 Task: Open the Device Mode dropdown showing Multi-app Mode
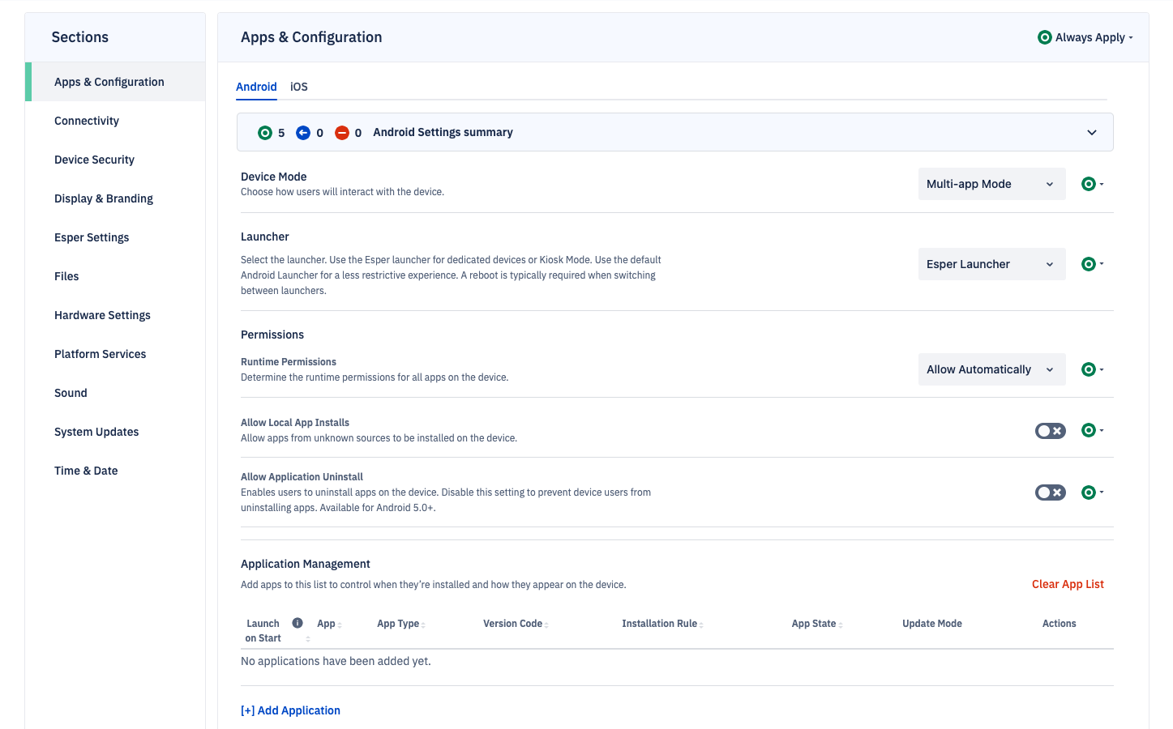pyautogui.click(x=991, y=184)
